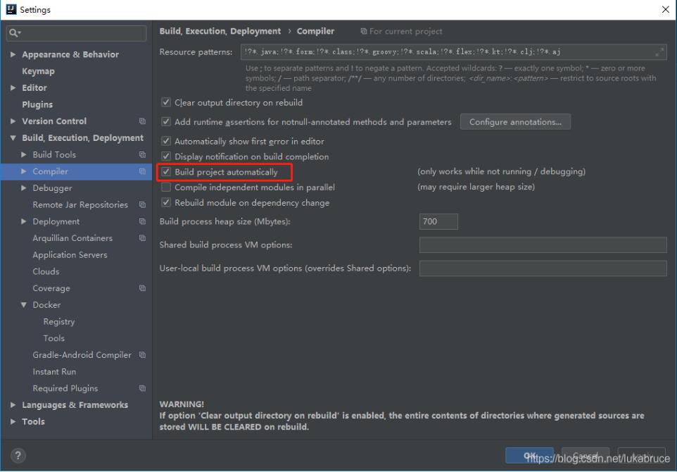Image resolution: width=677 pixels, height=472 pixels.
Task: Click the project-level icon beside Coverage
Action: tap(142, 288)
